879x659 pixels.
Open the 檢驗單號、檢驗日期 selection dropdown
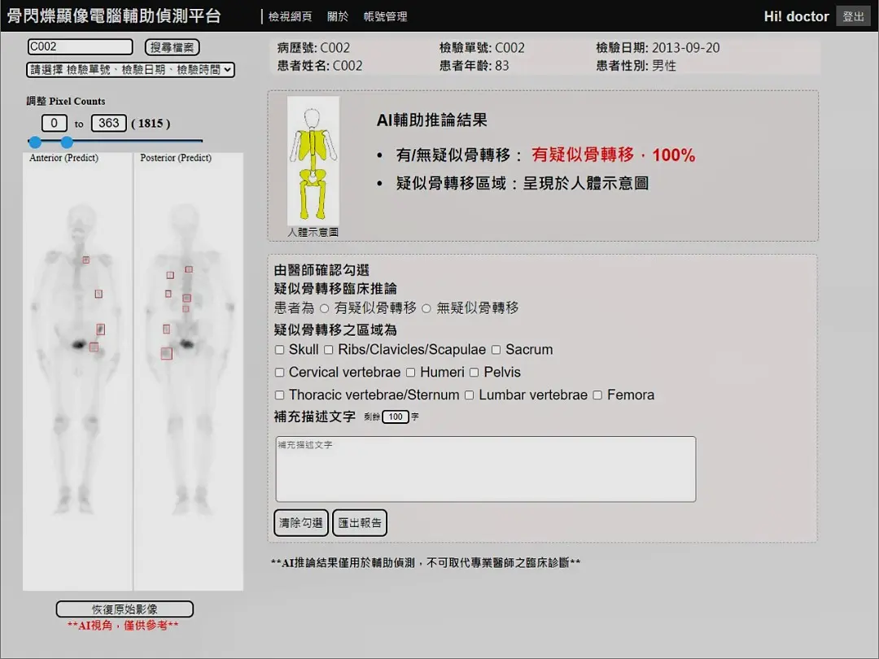tap(130, 69)
